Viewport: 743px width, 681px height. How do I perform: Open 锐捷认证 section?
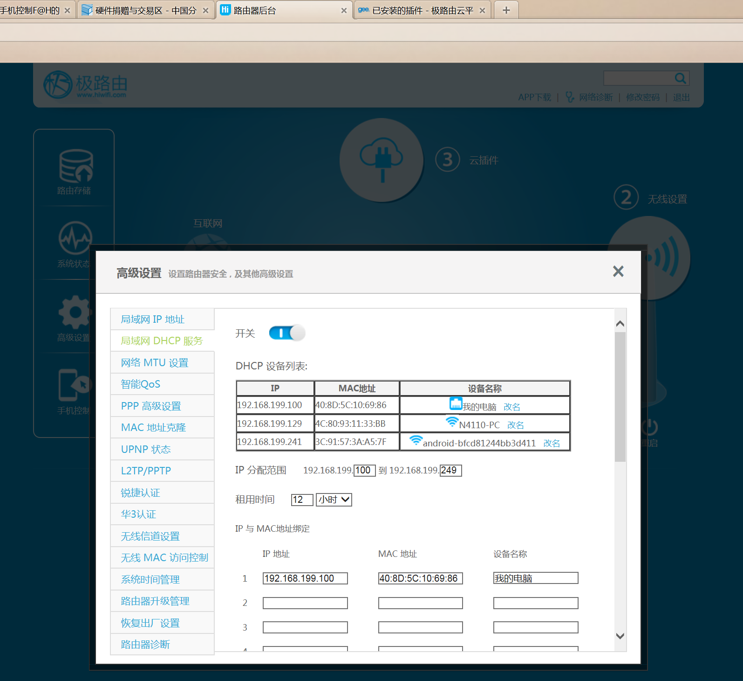tap(162, 493)
